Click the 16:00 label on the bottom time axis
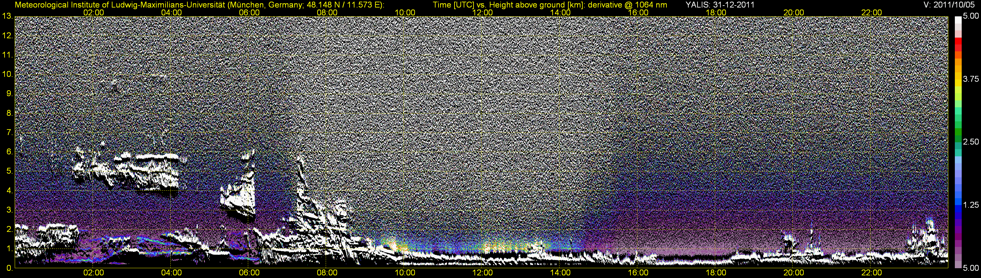The image size is (981, 278). (638, 273)
